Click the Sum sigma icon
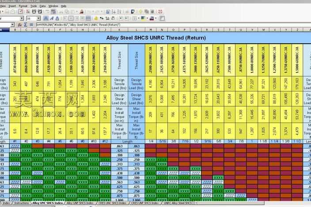 click(x=25, y=25)
